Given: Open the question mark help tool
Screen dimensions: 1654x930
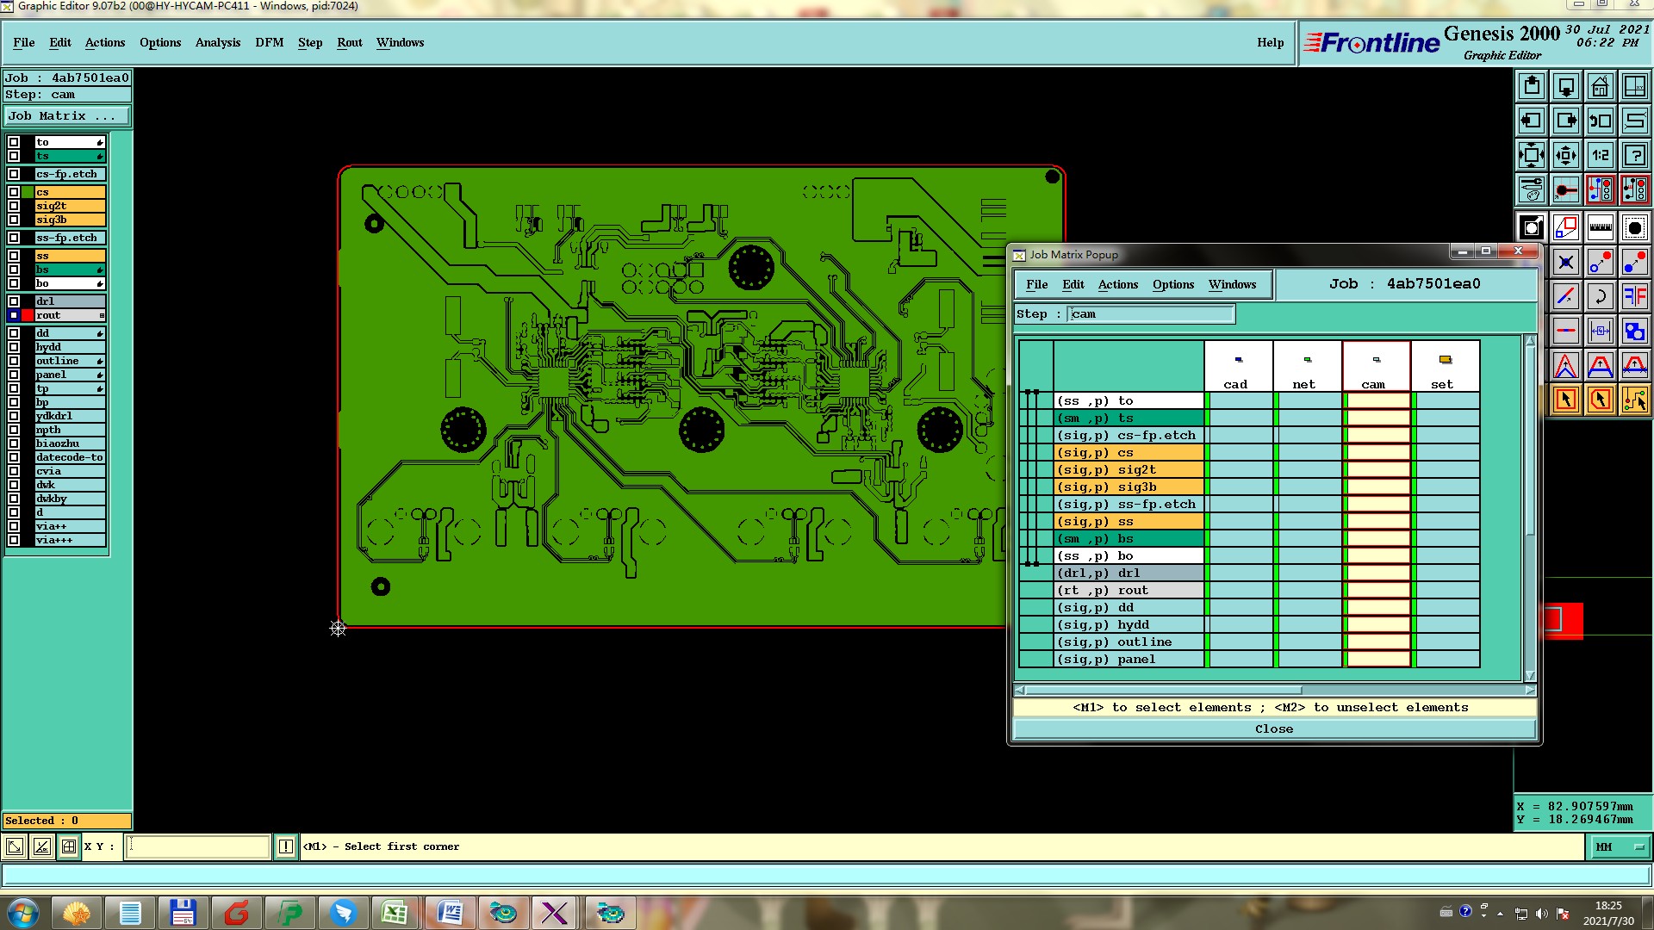Looking at the screenshot, I should click(1634, 156).
